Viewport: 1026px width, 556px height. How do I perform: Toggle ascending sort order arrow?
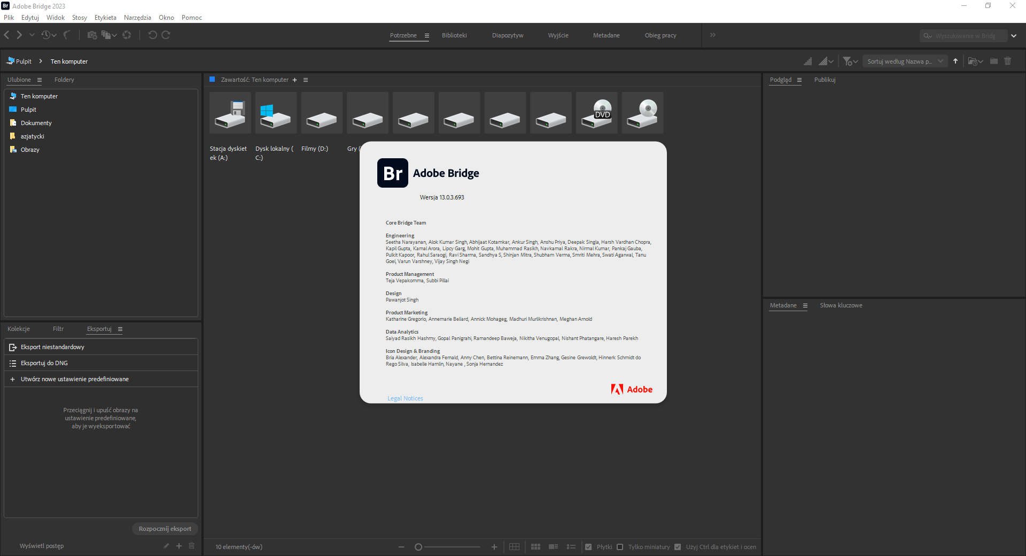pyautogui.click(x=955, y=61)
